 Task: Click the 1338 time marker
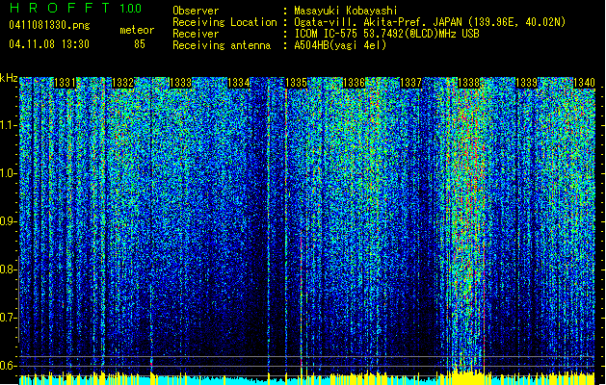tap(469, 83)
